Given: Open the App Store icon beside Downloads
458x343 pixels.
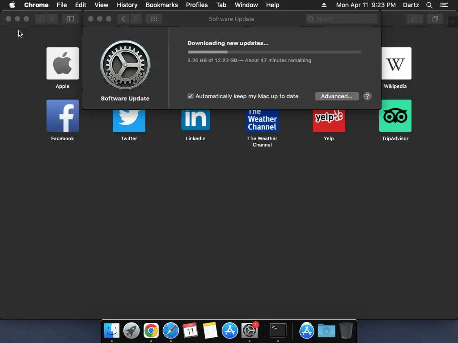Looking at the screenshot, I should point(307,331).
